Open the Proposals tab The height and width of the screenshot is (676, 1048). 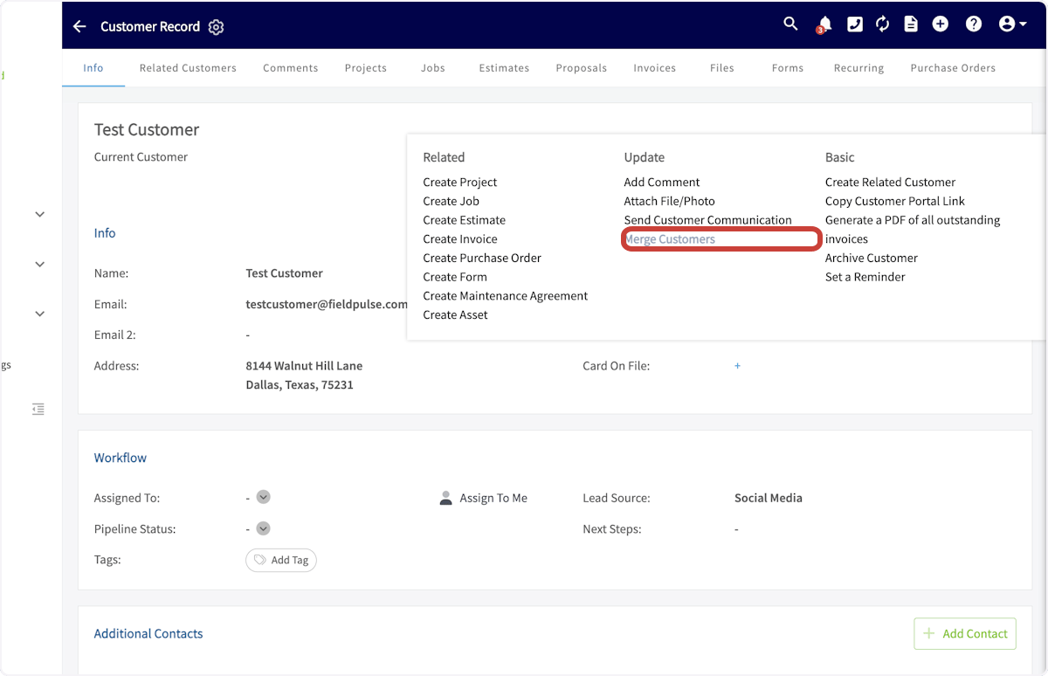pos(582,67)
